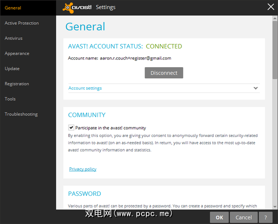The height and width of the screenshot is (224, 278).
Task: Click the General page title
Action: 85,27
